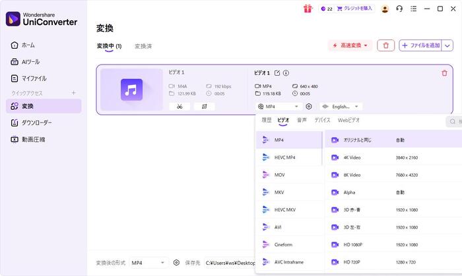Open マイファイル in sidebar
Viewport: 462px width, 276px height.
44,78
